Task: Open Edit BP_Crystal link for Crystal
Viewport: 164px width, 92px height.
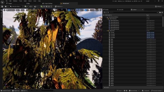Action: point(150,32)
